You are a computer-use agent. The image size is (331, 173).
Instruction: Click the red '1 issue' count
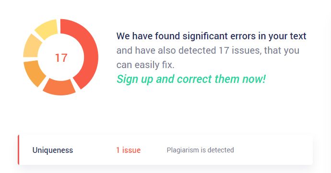click(x=129, y=150)
